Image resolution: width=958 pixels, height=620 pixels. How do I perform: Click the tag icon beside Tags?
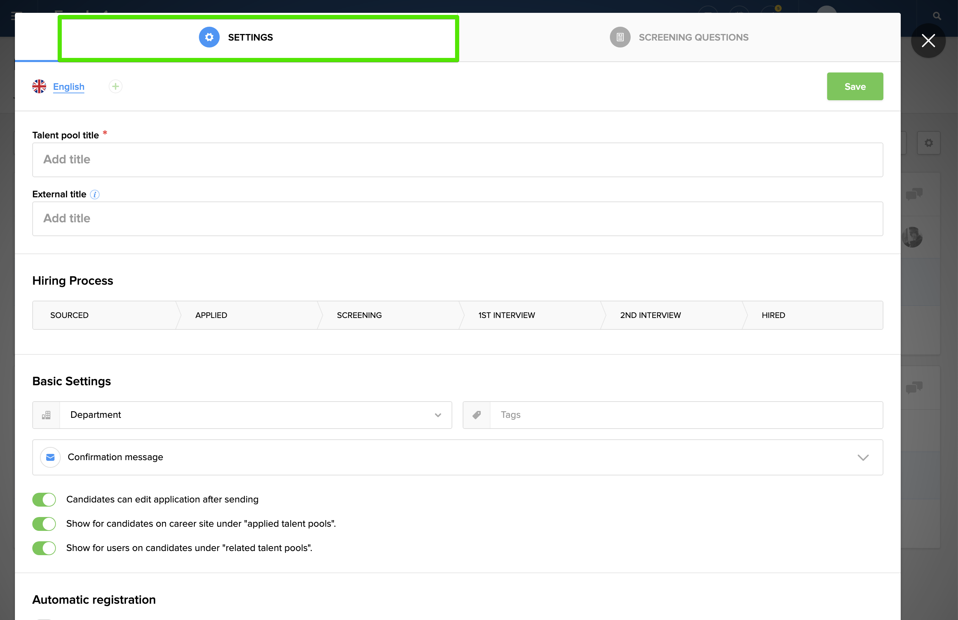[477, 415]
